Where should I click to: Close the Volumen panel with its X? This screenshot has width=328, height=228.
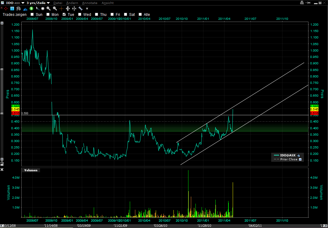2,169
